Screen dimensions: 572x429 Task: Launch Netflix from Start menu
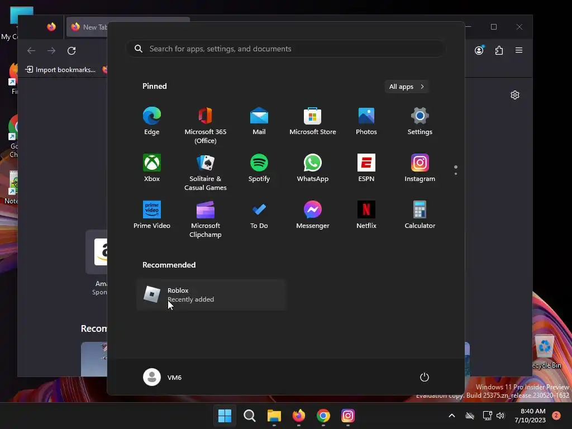366,215
